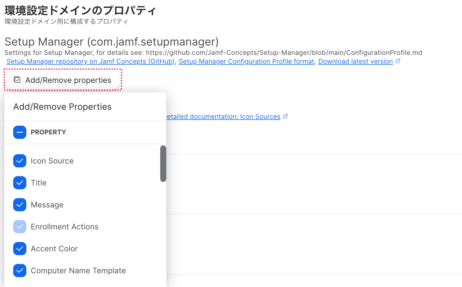Uncheck the Icon Source checkbox
The height and width of the screenshot is (287, 462).
tap(20, 161)
